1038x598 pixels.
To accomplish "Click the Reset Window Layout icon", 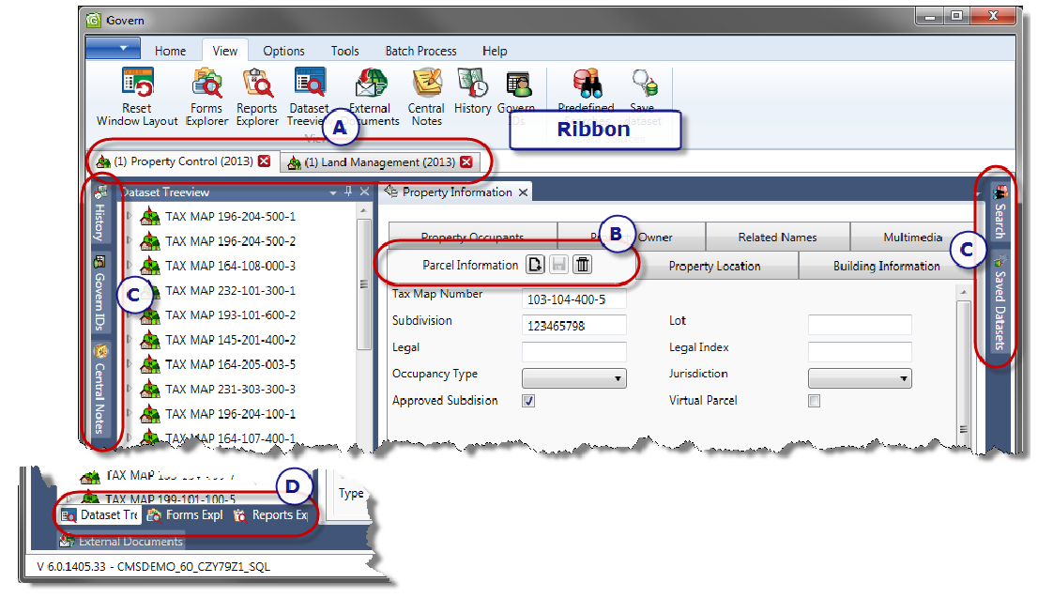I will pos(137,84).
